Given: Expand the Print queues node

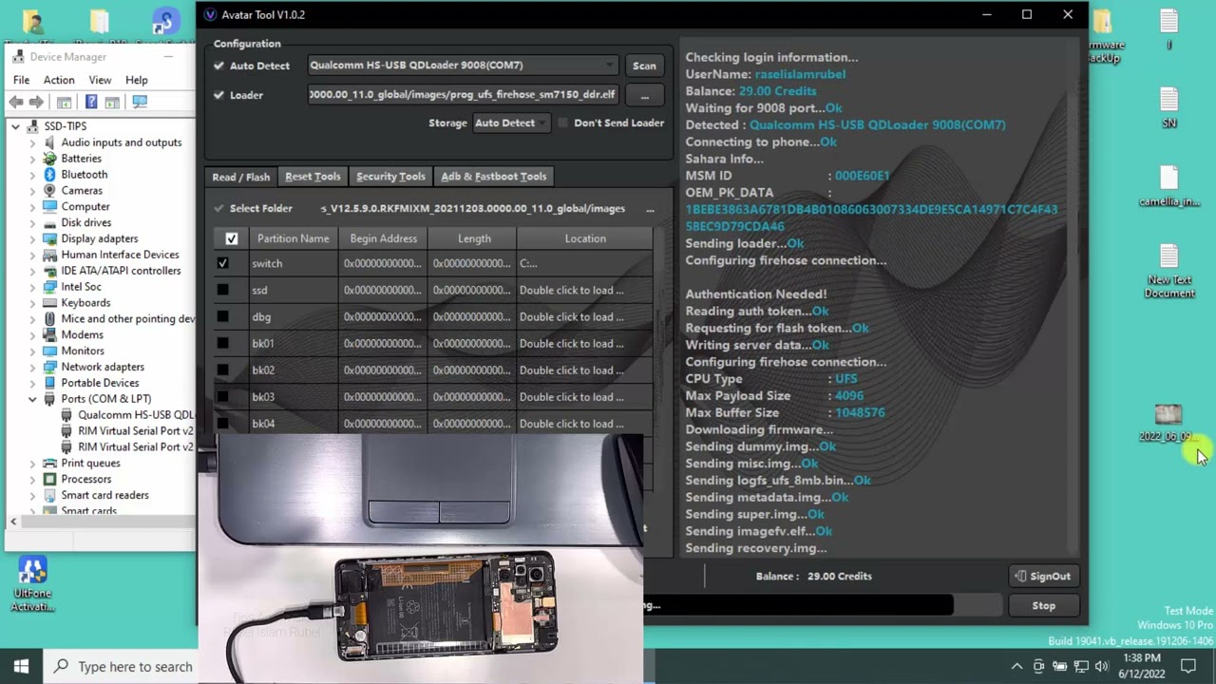Looking at the screenshot, I should [x=32, y=463].
